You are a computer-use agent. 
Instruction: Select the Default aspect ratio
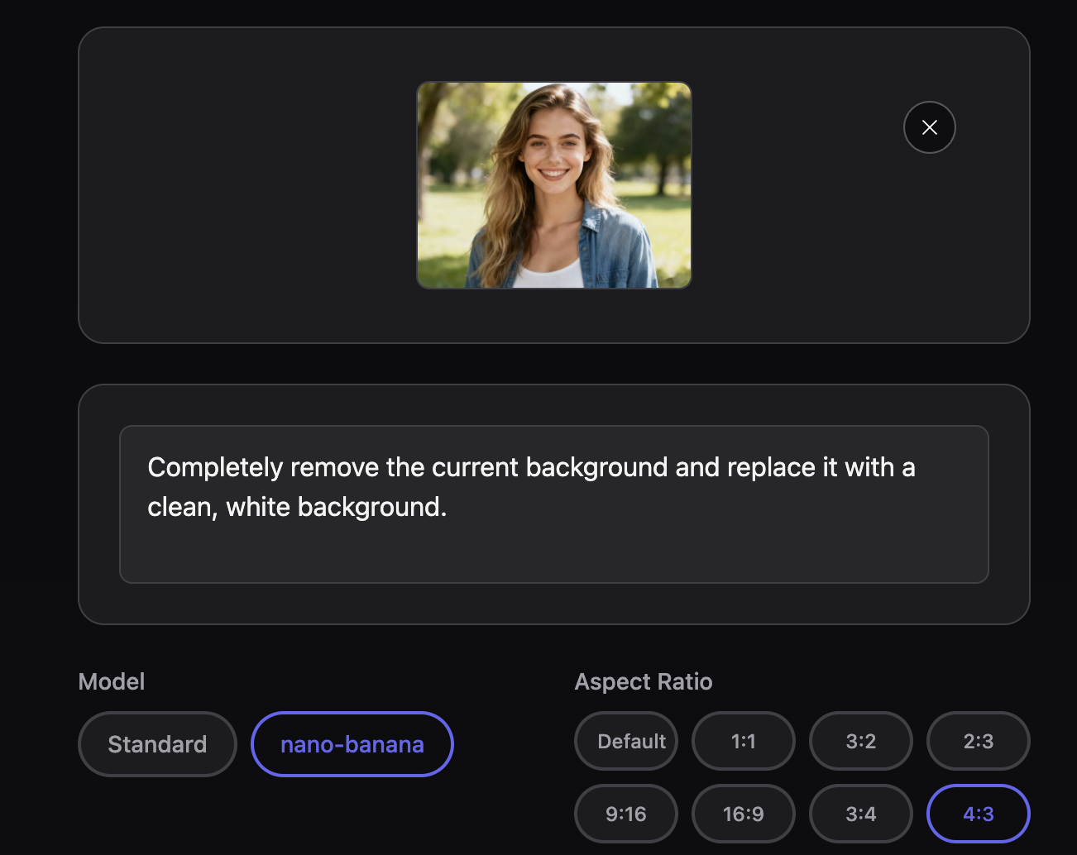pyautogui.click(x=626, y=741)
